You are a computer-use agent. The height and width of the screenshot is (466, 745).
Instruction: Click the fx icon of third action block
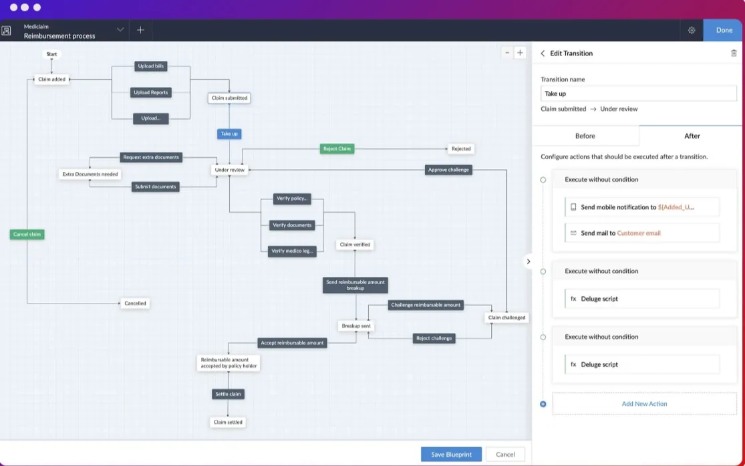pos(573,364)
